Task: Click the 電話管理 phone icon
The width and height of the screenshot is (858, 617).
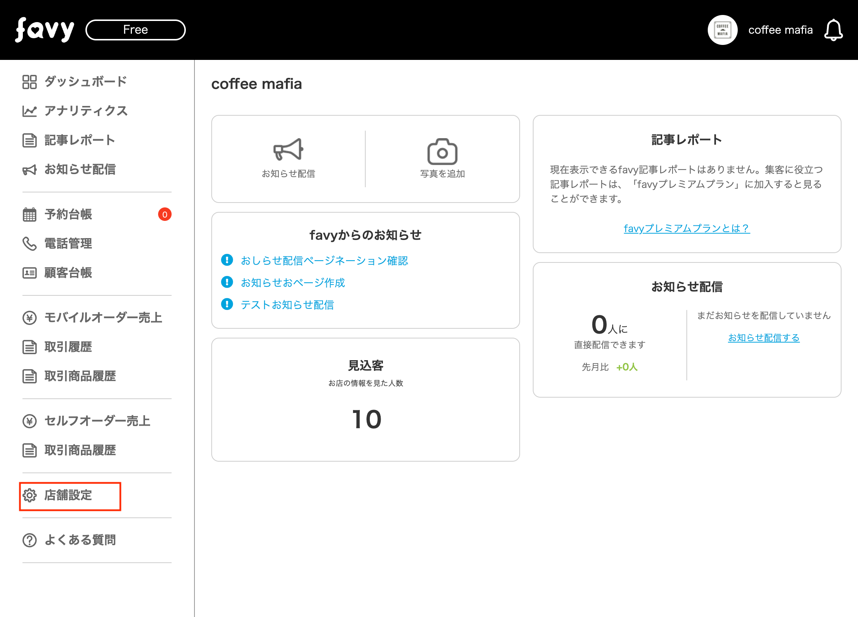Action: click(30, 244)
